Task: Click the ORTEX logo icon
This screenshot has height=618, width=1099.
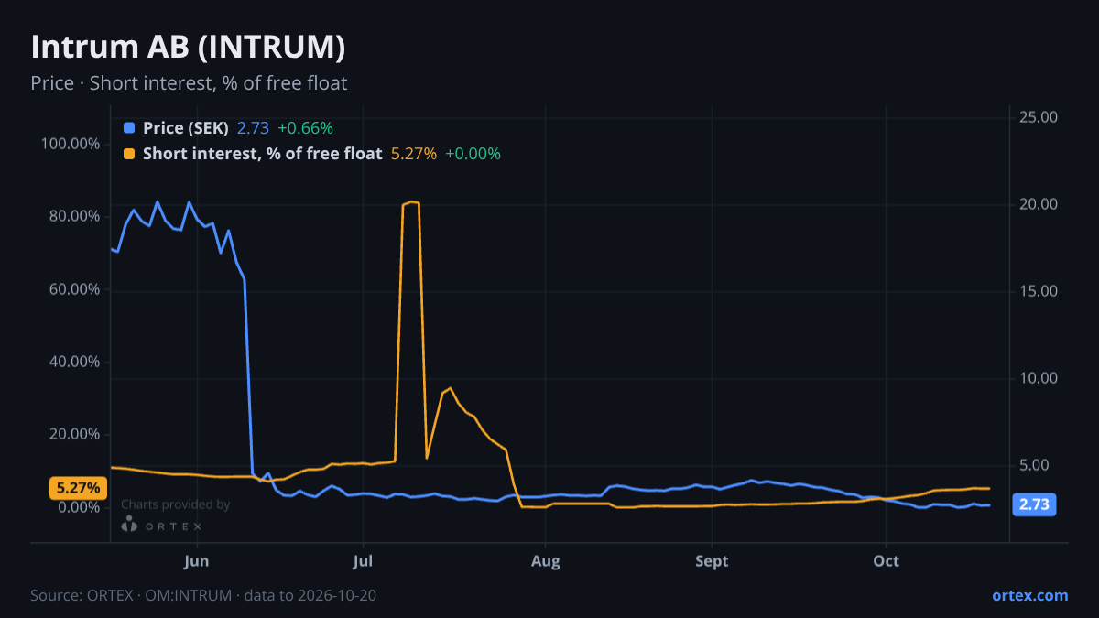Action: (x=130, y=525)
